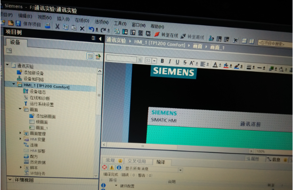The width and height of the screenshot is (293, 190).
Task: Click the font name input field
Action: 122,58
